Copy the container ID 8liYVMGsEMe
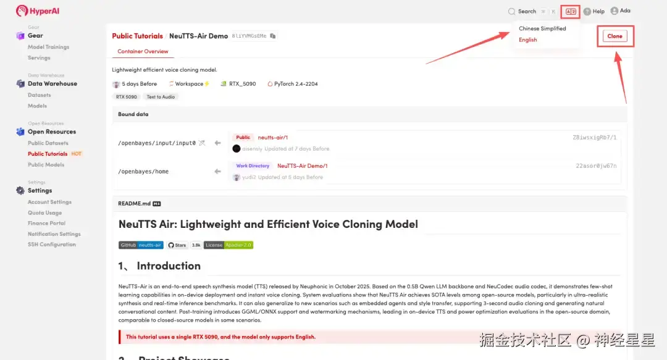This screenshot has width=667, height=360. click(x=273, y=36)
